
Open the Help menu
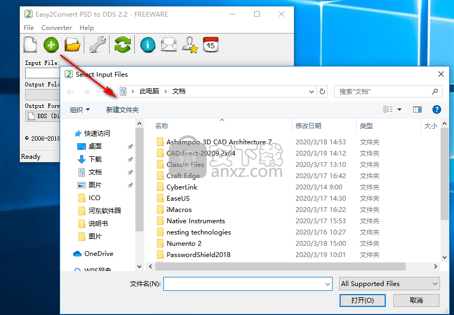tap(87, 28)
